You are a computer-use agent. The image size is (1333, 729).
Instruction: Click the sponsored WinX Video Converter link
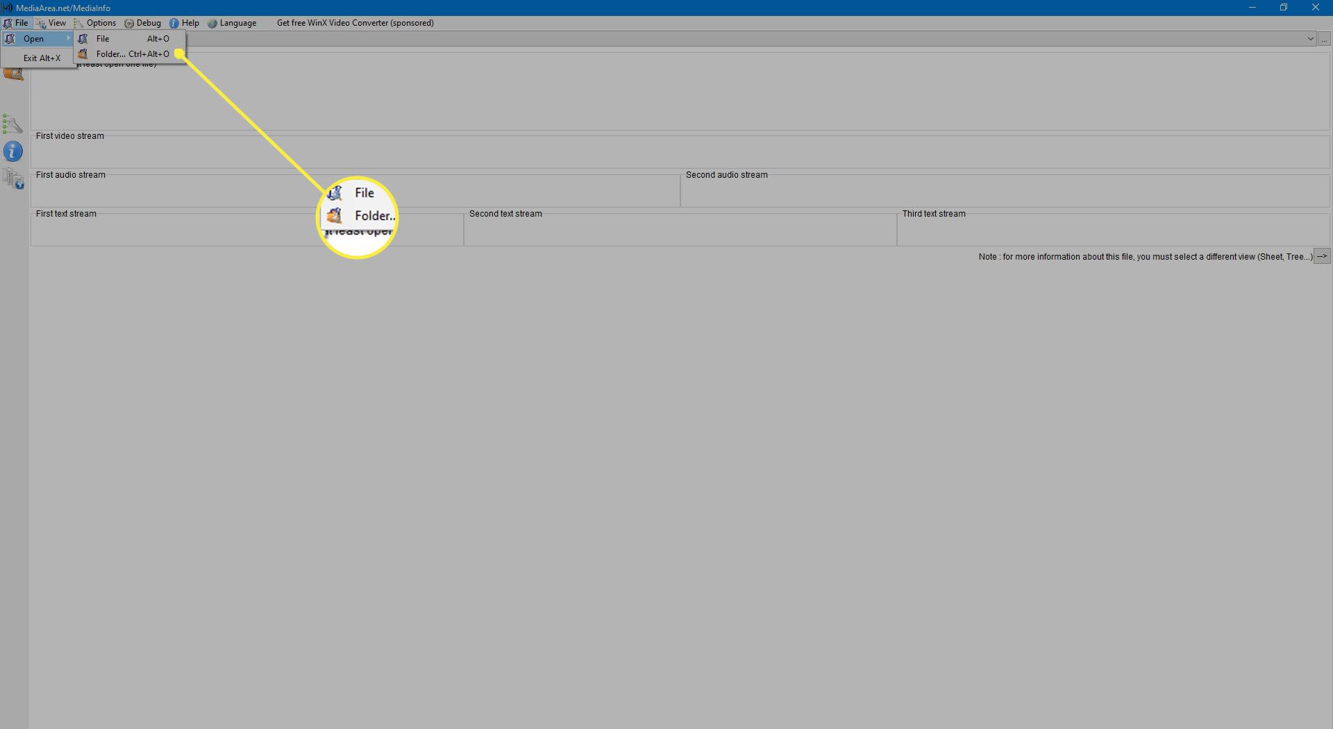tap(355, 23)
